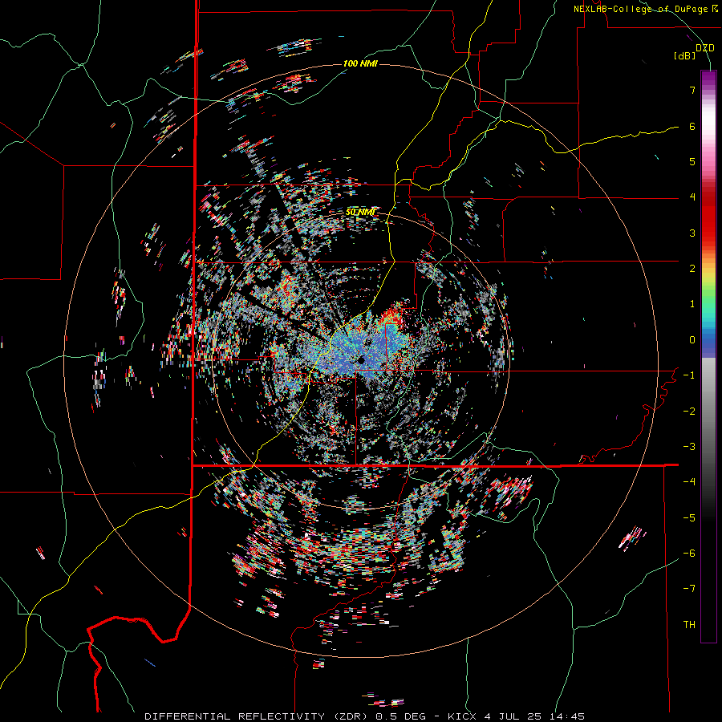Click the -1 value on the color scale
The width and height of the screenshot is (722, 722).
(689, 375)
